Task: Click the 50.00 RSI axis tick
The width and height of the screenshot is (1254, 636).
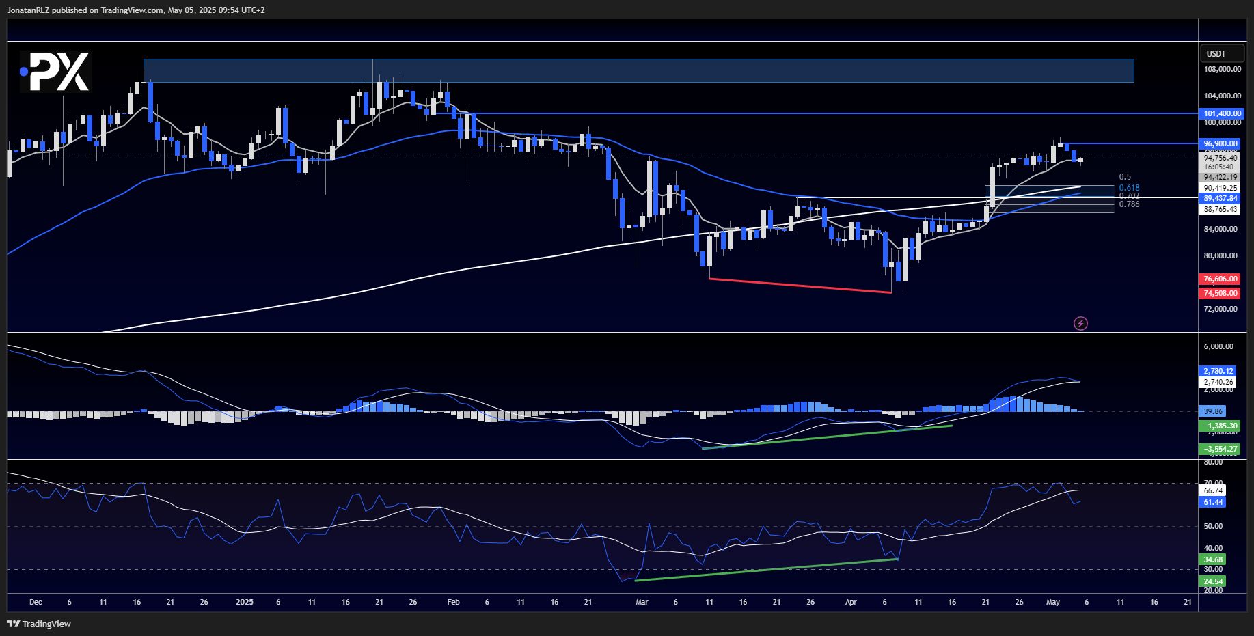Action: 1213,526
